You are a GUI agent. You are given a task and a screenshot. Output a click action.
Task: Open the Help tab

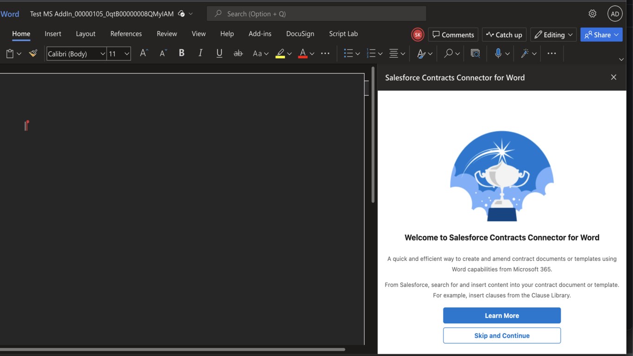[227, 34]
